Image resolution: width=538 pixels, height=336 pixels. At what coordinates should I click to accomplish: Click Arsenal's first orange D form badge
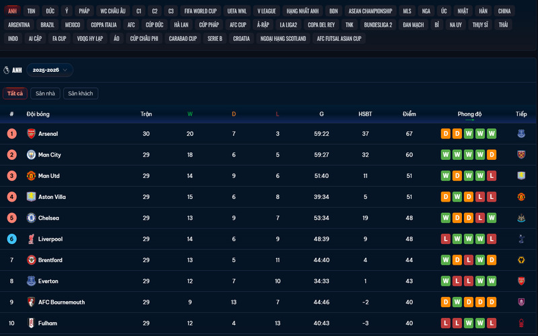[x=445, y=134]
